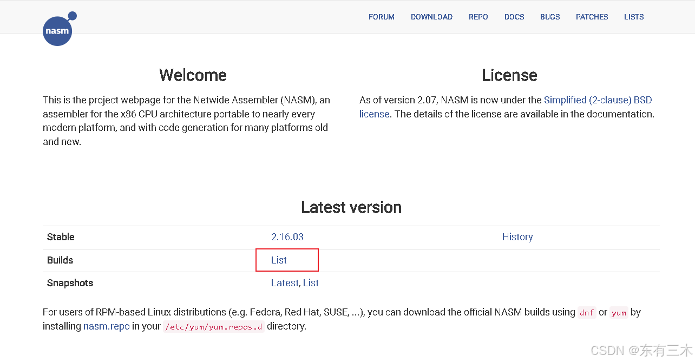Select the dnf code text
The image size is (695, 362).
587,313
